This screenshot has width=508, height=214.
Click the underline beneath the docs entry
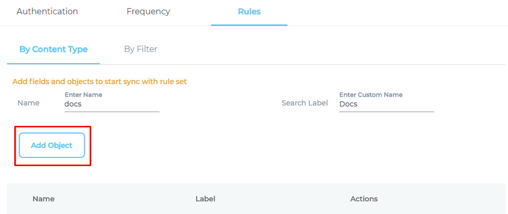tap(112, 112)
